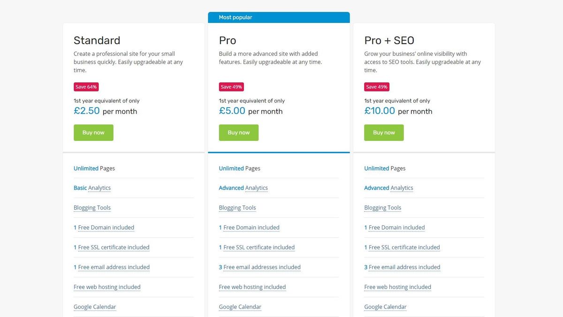The height and width of the screenshot is (317, 563).
Task: Click Buy now for the Standard plan
Action: click(x=93, y=132)
